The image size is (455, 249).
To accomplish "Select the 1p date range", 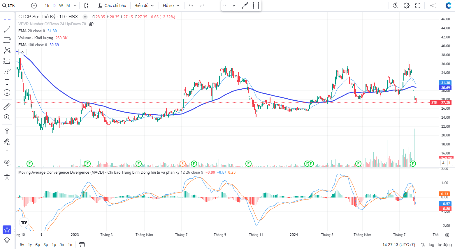I will pyautogui.click(x=54, y=245).
